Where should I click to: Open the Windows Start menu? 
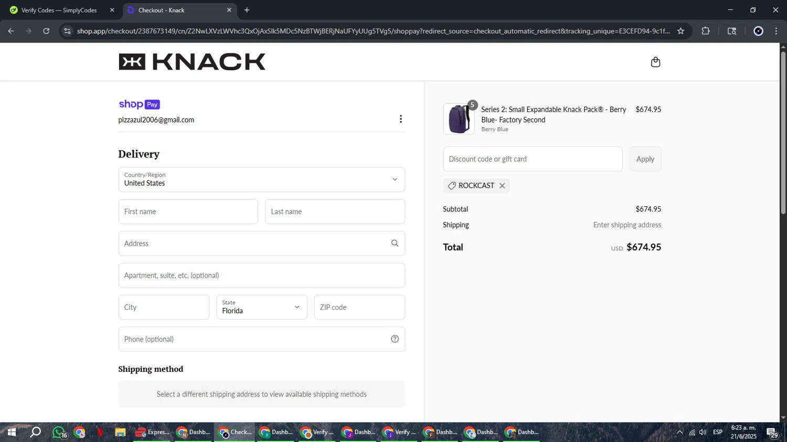[12, 432]
